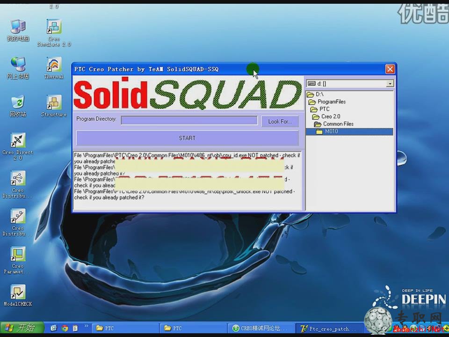Open the Thermal desktop shortcut
449x337 pixels.
[54, 68]
